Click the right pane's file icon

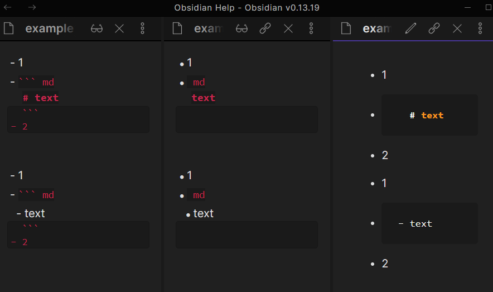(x=346, y=28)
